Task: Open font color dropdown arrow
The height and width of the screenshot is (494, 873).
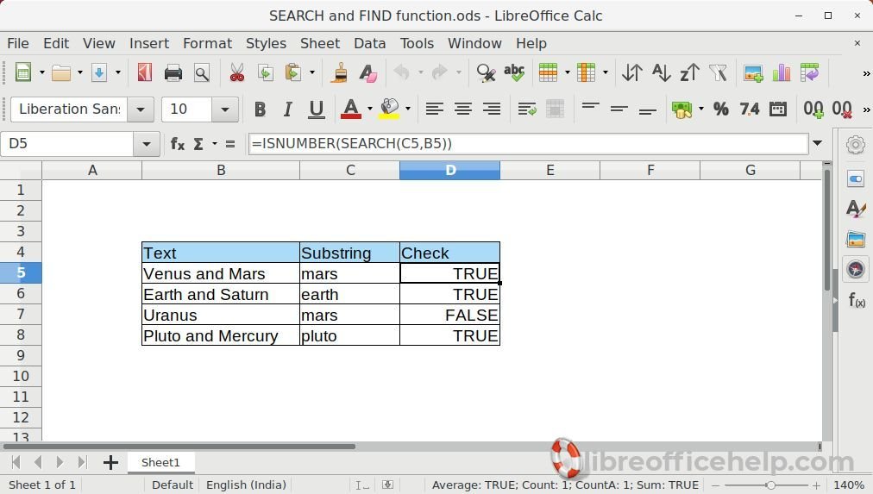Action: 370,109
